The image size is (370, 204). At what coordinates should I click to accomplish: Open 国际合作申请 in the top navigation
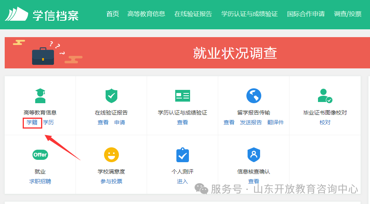point(306,14)
